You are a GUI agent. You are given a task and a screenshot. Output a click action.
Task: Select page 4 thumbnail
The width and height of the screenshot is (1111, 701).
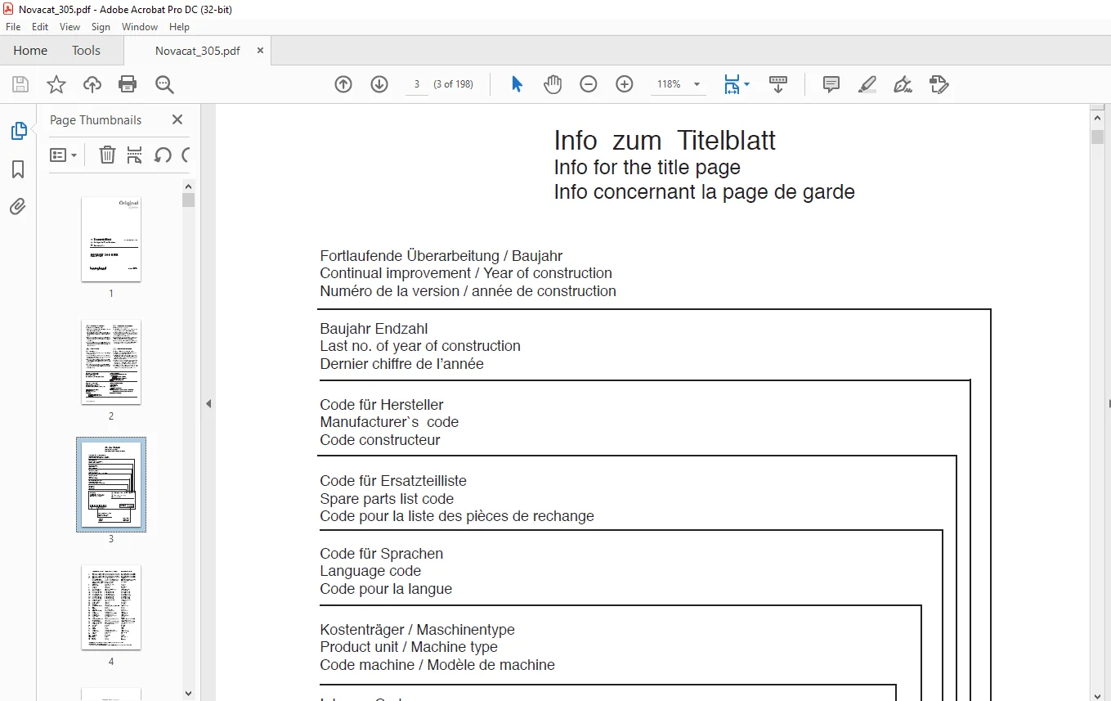(x=111, y=607)
